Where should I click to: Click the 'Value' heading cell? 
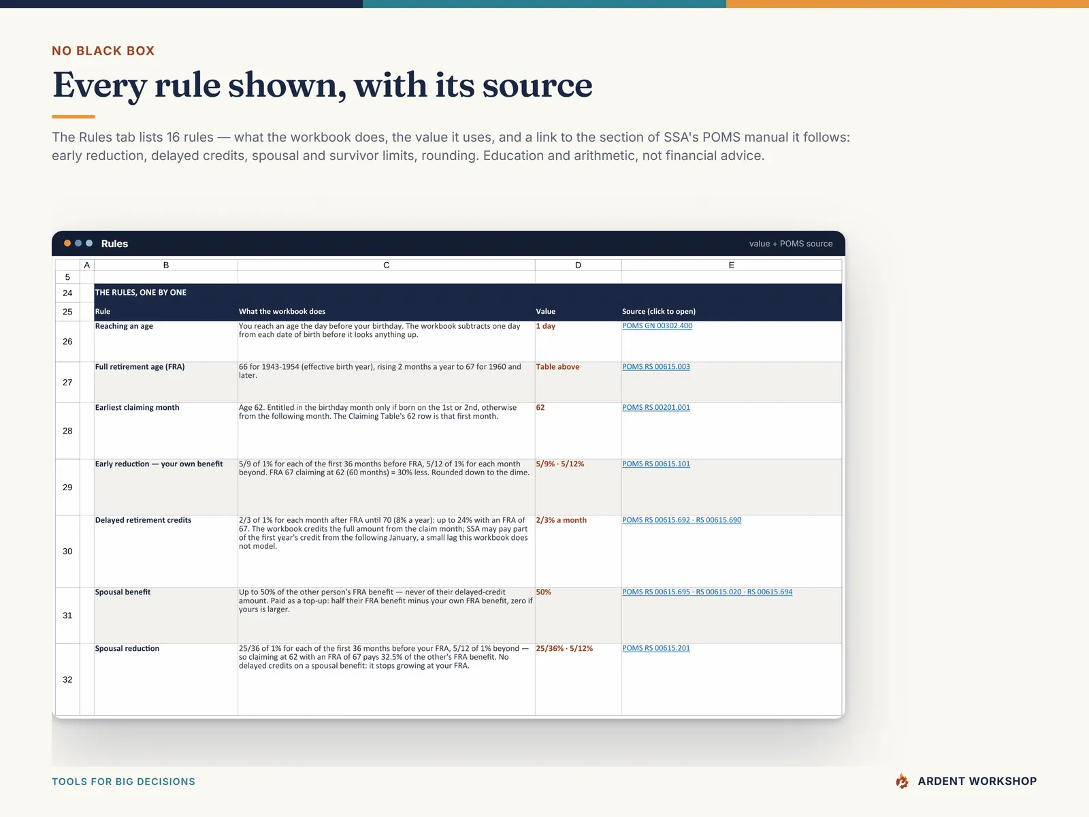click(x=578, y=312)
